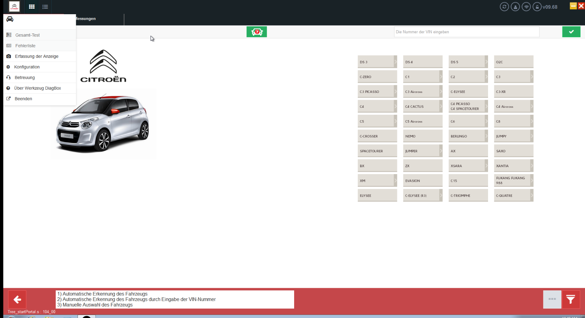Select Konfiguration from the menu
The height and width of the screenshot is (318, 585).
click(x=27, y=67)
